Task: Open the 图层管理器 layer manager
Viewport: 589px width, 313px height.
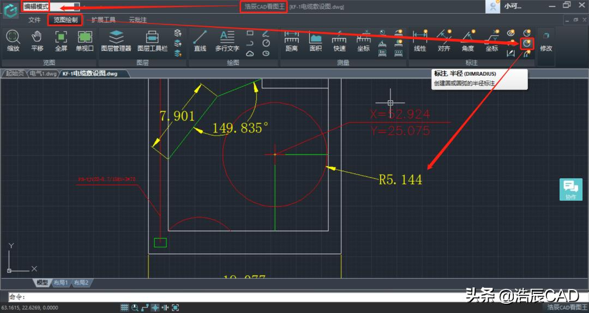Action: pyautogui.click(x=116, y=41)
